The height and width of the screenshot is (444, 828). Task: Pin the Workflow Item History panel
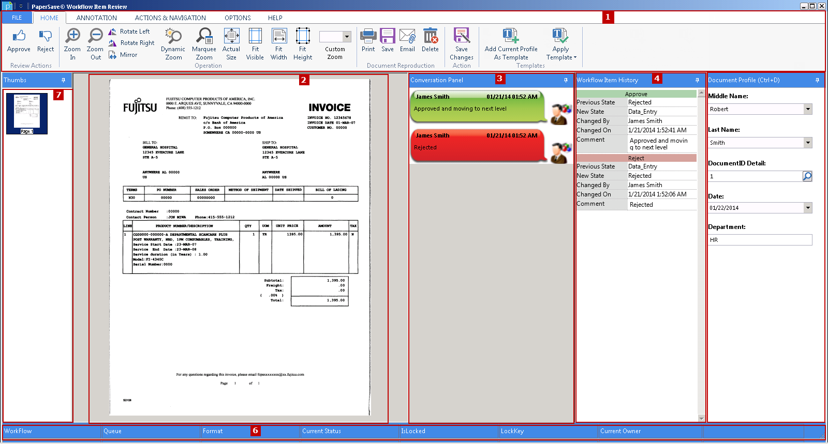pos(698,80)
